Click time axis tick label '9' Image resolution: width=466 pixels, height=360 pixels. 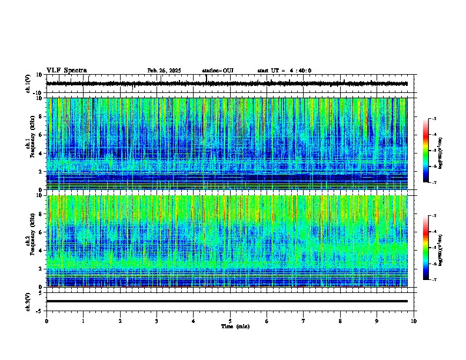coord(377,321)
